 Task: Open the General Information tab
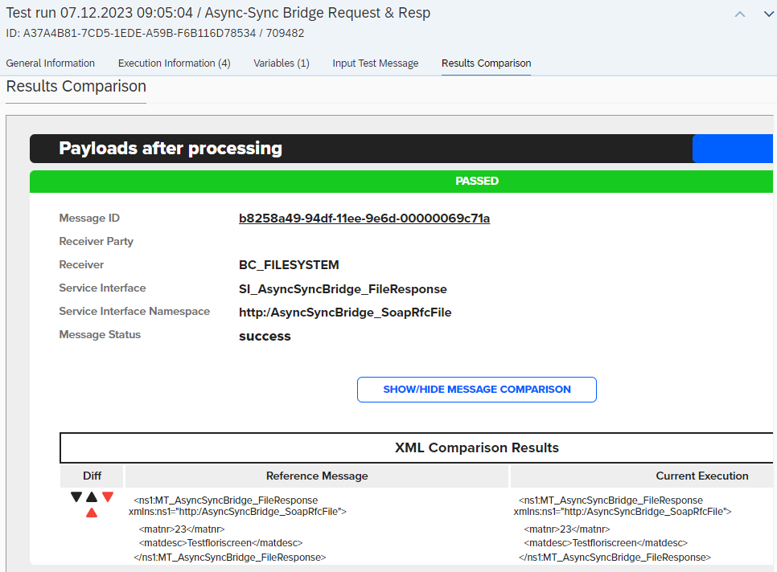(51, 63)
